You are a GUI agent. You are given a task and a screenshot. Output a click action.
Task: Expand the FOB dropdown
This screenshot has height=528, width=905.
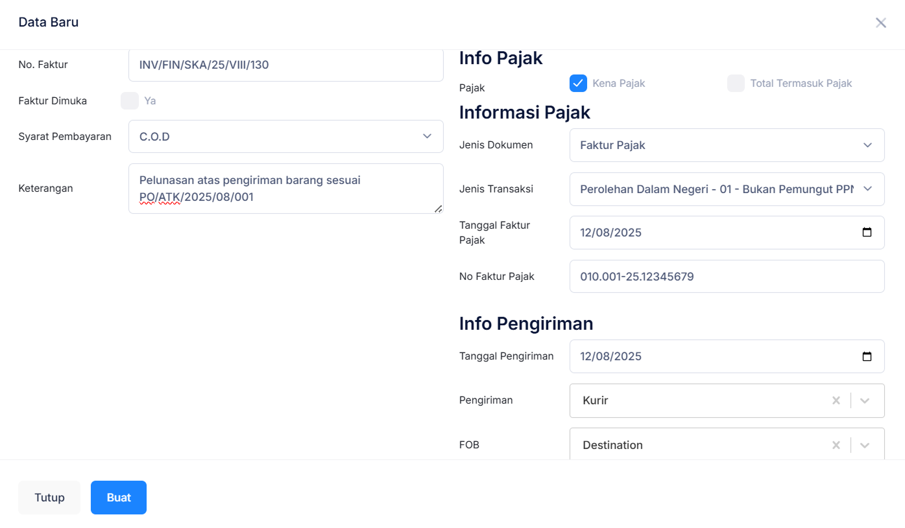tap(864, 445)
